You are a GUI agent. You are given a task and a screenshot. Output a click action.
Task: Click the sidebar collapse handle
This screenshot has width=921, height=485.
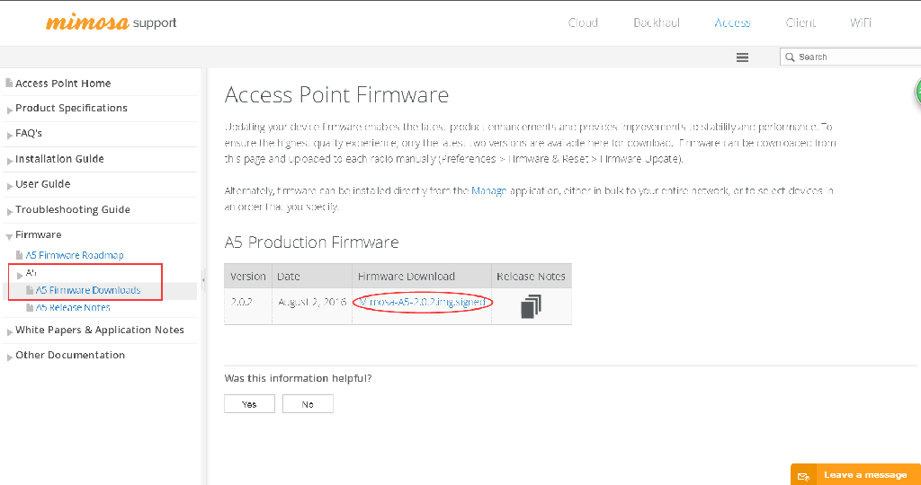[204, 280]
